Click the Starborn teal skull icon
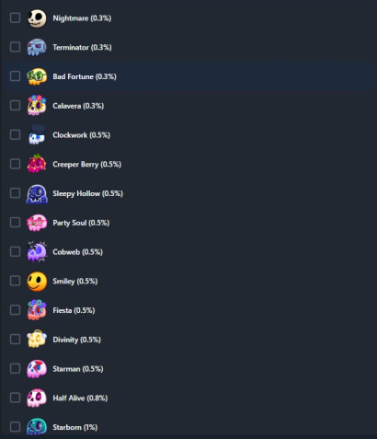The width and height of the screenshot is (377, 439). tap(37, 426)
